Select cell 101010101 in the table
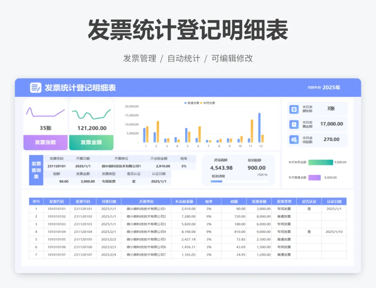Viewport: 376px width, 288px height. tap(56, 209)
